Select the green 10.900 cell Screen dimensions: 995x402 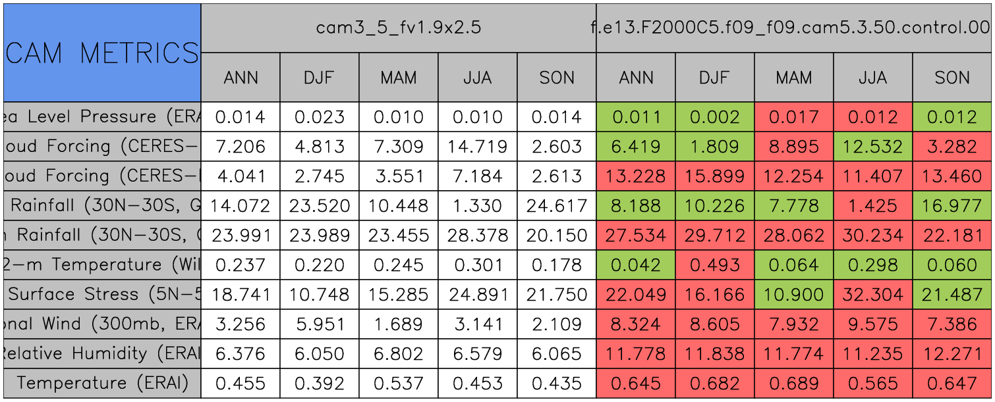[x=793, y=294]
